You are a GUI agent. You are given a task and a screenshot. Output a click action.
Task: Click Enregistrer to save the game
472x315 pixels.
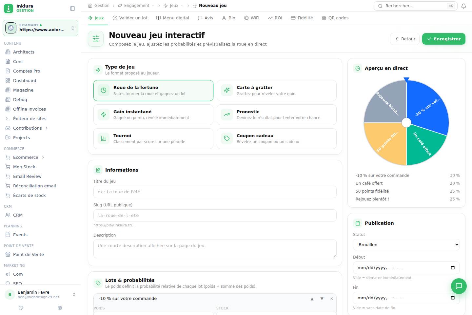pyautogui.click(x=444, y=39)
